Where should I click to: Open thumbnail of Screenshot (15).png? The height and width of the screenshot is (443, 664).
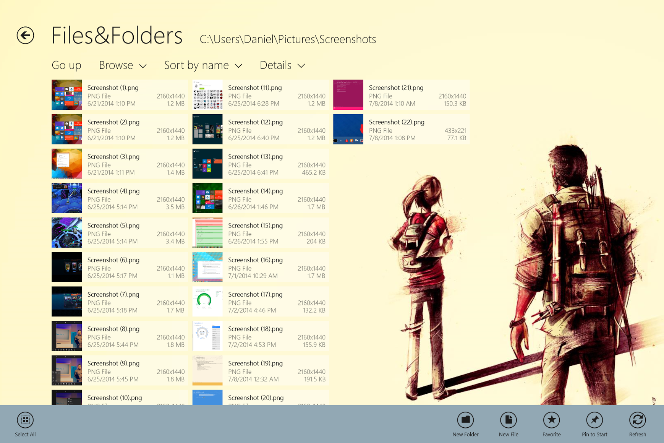(207, 232)
